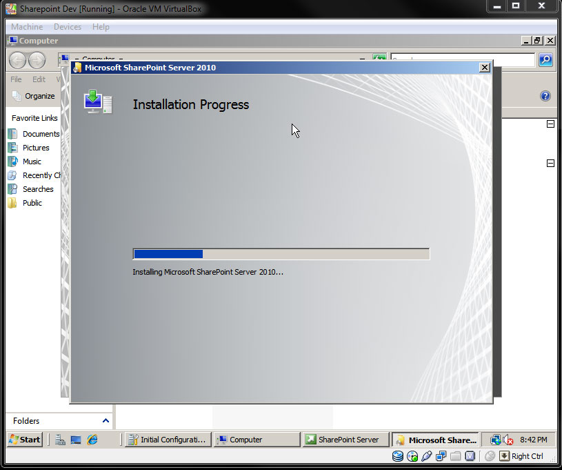
Task: Collapse the lower group in Computer window
Action: pyautogui.click(x=550, y=164)
